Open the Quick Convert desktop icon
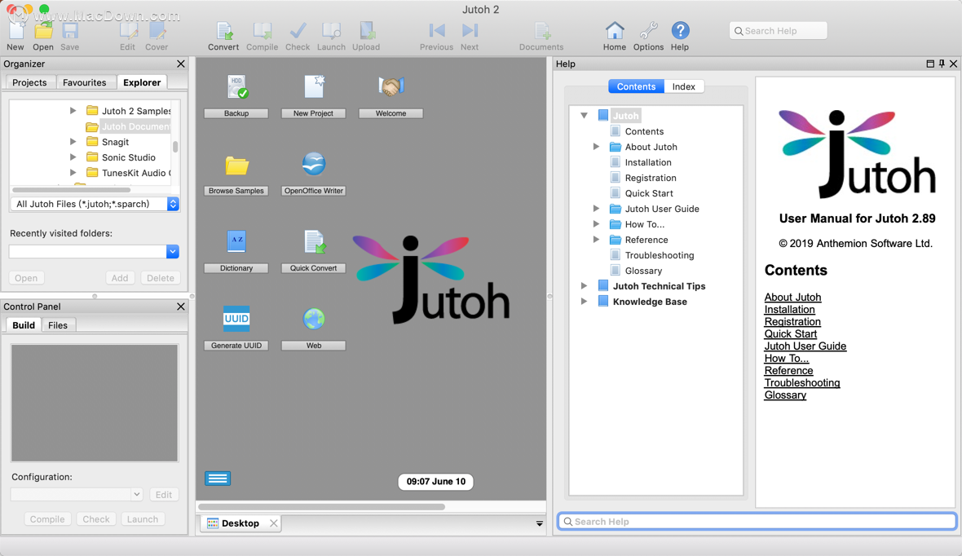 314,242
